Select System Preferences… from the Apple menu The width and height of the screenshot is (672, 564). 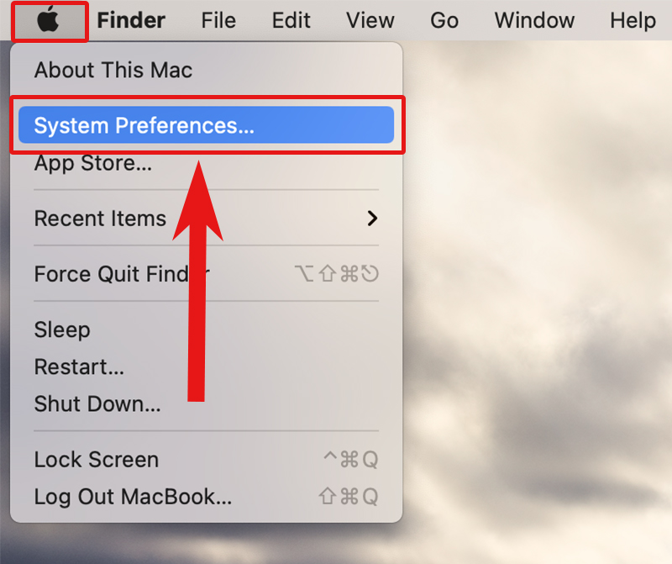pyautogui.click(x=144, y=125)
